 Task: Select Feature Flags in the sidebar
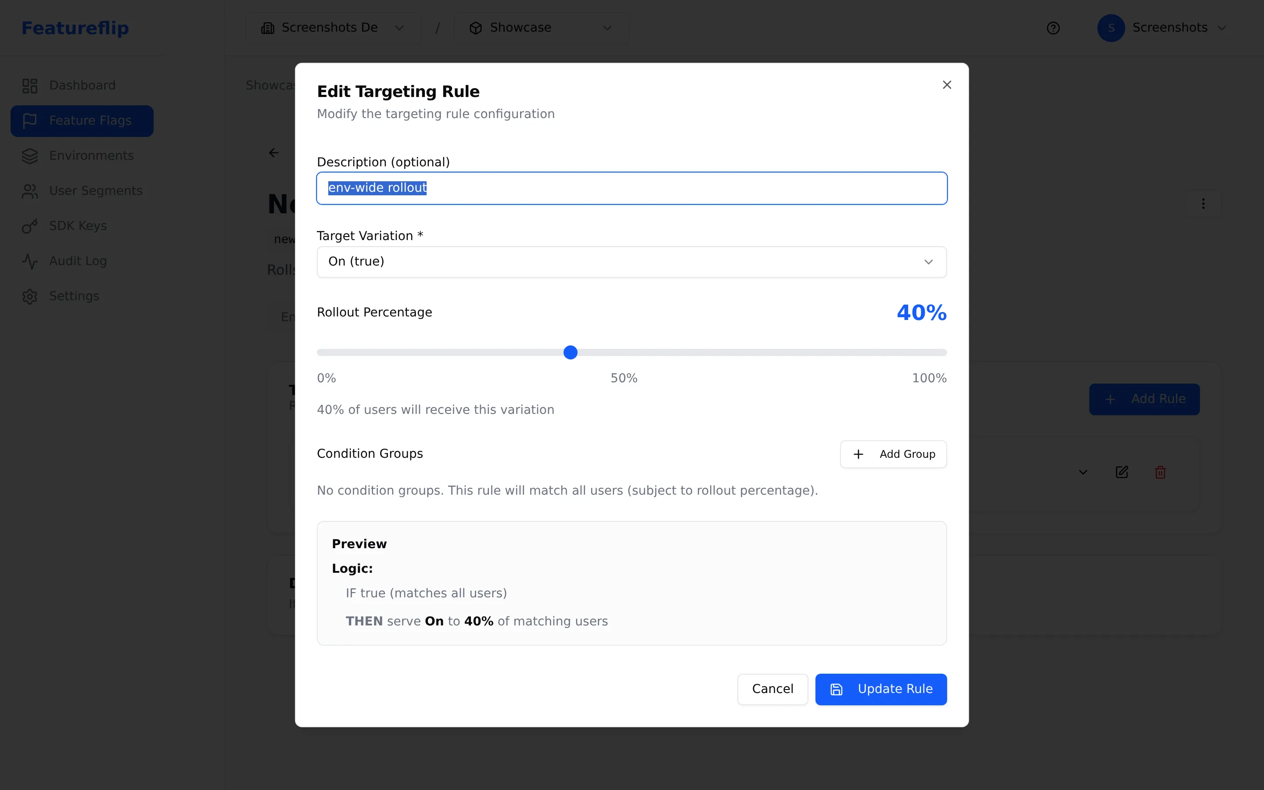click(82, 121)
